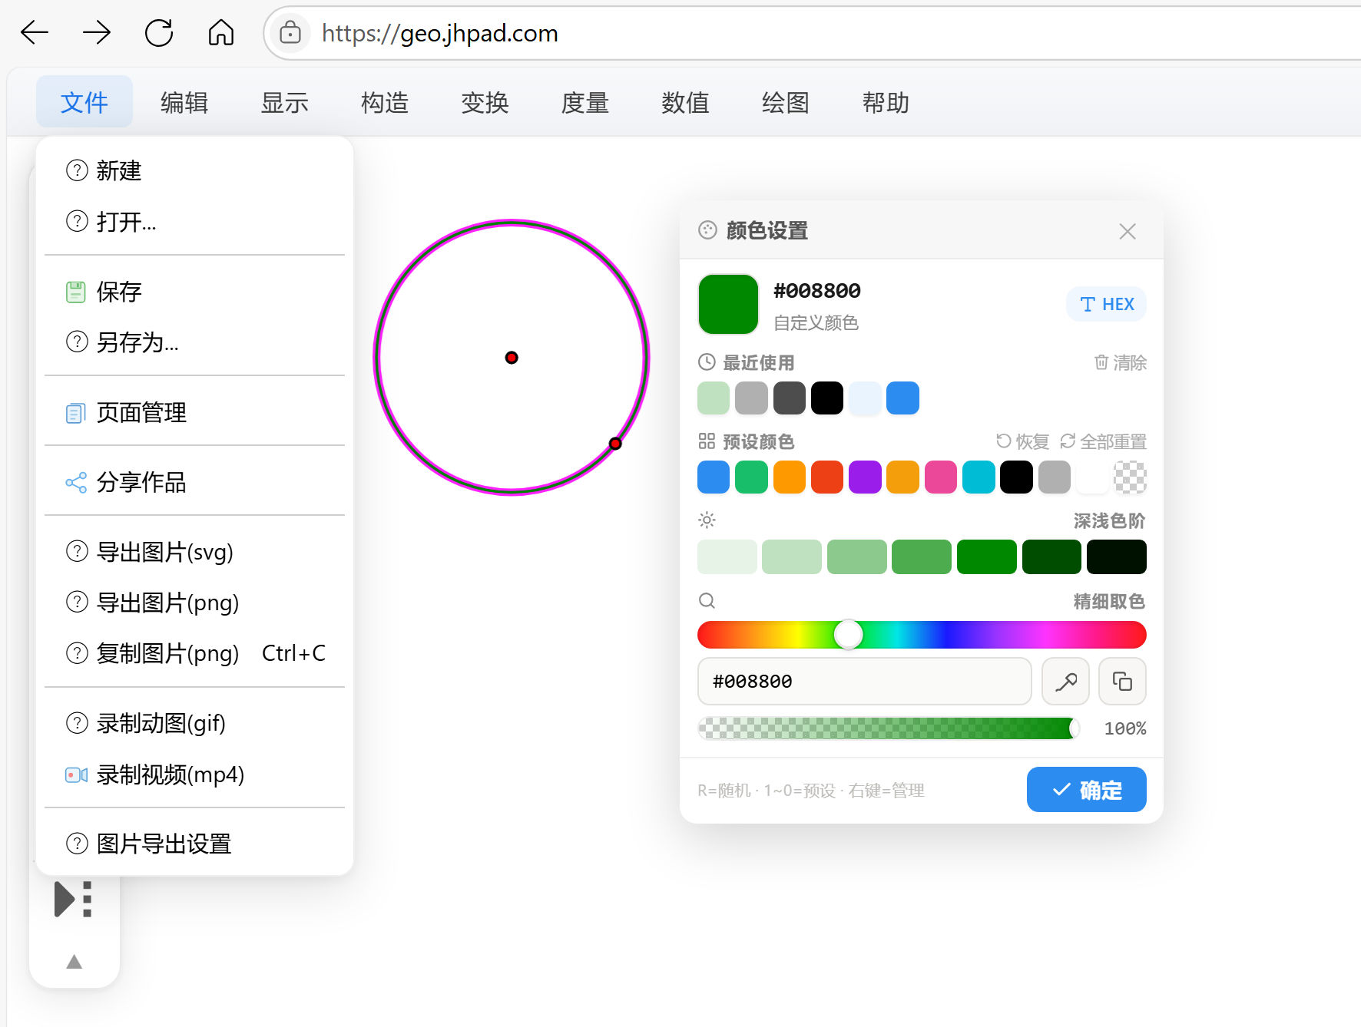Open the 绘图 menu
Image resolution: width=1361 pixels, height=1027 pixels.
(786, 102)
